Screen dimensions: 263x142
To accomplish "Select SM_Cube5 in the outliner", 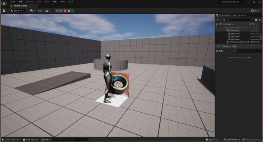I will tap(235, 36).
